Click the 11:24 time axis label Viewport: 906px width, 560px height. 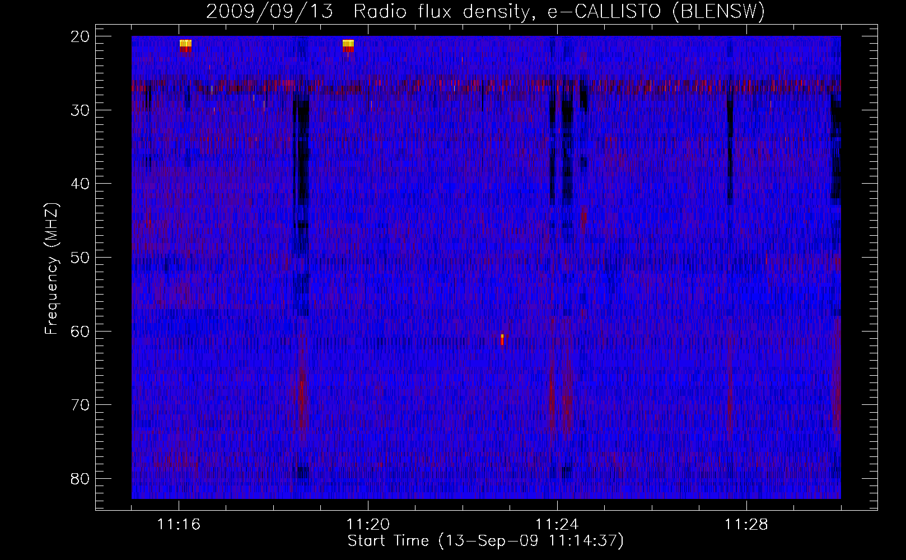tap(557, 525)
